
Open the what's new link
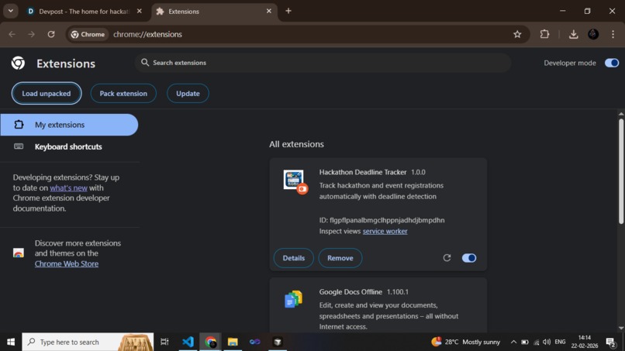(68, 188)
